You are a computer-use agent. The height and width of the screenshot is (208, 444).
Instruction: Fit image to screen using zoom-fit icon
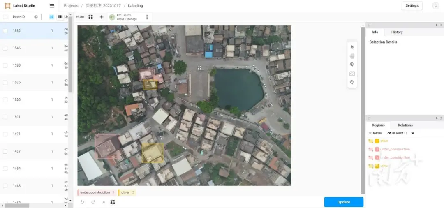click(x=352, y=73)
